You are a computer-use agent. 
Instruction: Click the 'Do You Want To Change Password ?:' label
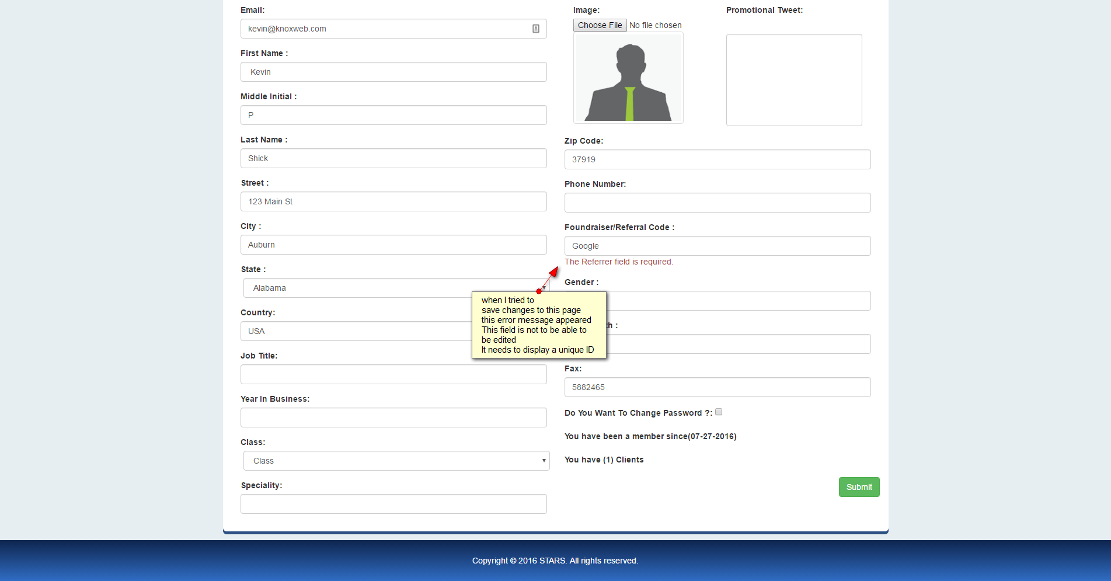pyautogui.click(x=639, y=413)
